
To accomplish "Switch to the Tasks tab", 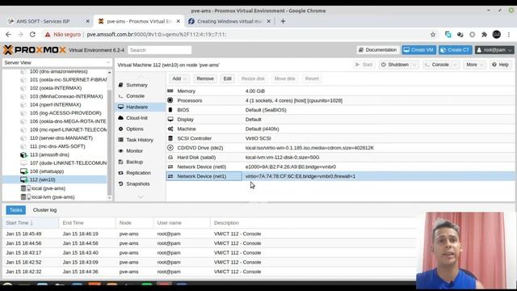I will pos(16,210).
